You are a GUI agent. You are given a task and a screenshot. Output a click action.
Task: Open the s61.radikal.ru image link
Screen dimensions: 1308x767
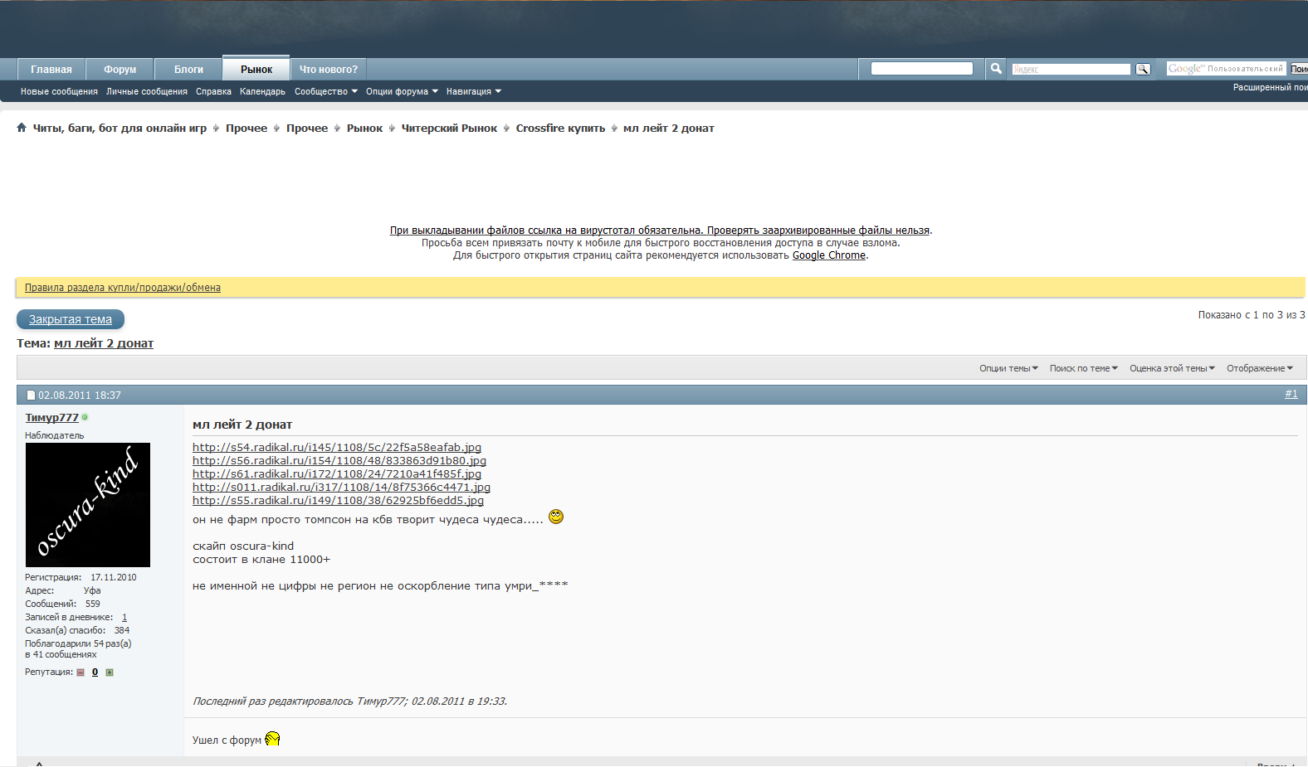coord(337,474)
